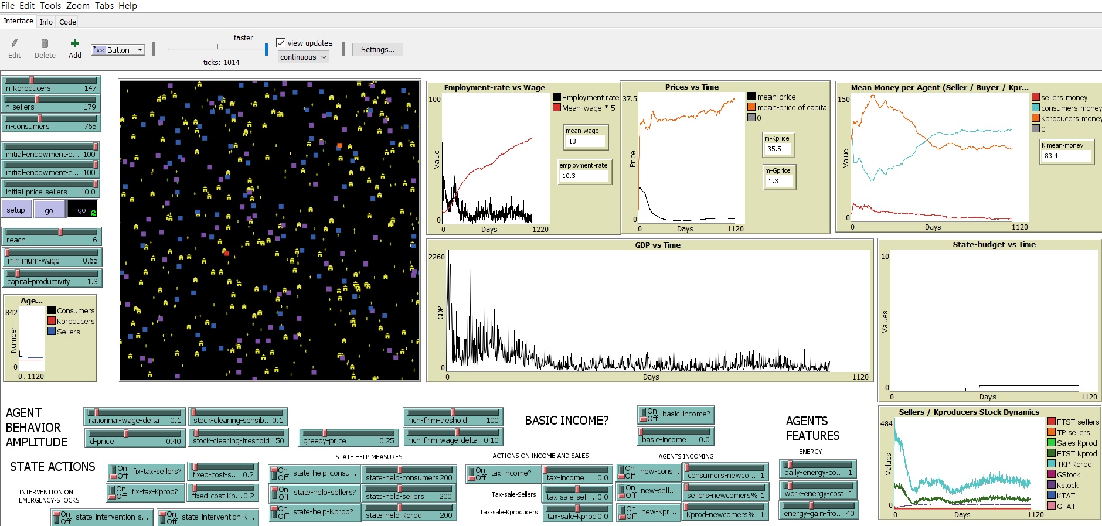Switch to the Code tab

[x=67, y=22]
